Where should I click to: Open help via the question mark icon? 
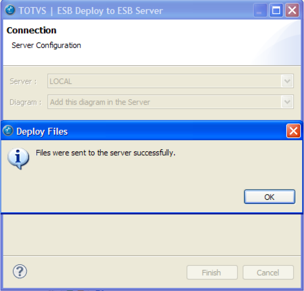20,271
